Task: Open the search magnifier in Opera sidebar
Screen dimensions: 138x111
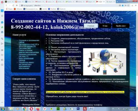Action: tap(2, 39)
